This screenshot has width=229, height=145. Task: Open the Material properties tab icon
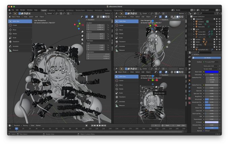click(190, 99)
